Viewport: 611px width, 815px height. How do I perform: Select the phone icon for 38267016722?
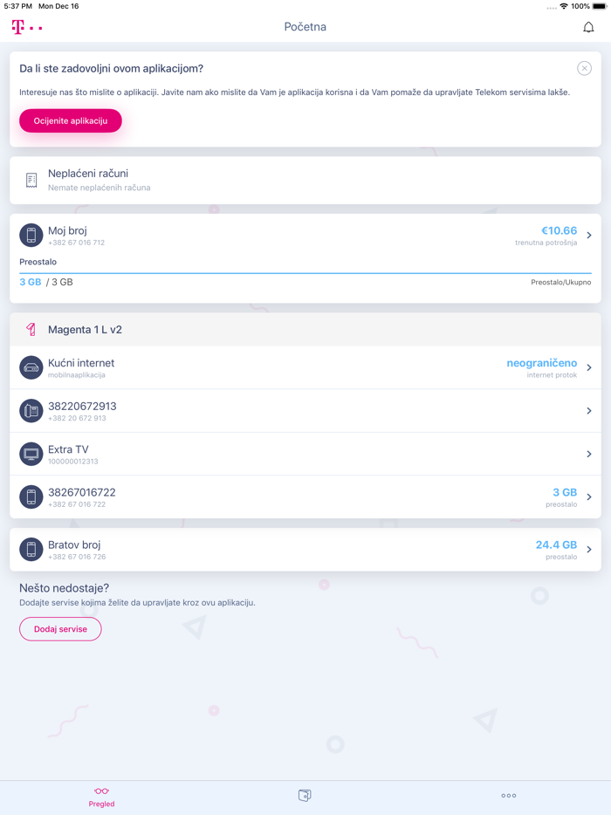pyautogui.click(x=31, y=497)
